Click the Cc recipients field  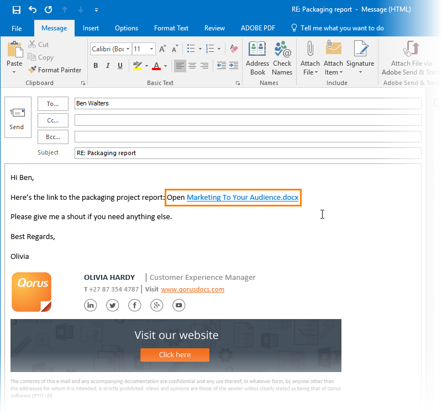(x=248, y=120)
